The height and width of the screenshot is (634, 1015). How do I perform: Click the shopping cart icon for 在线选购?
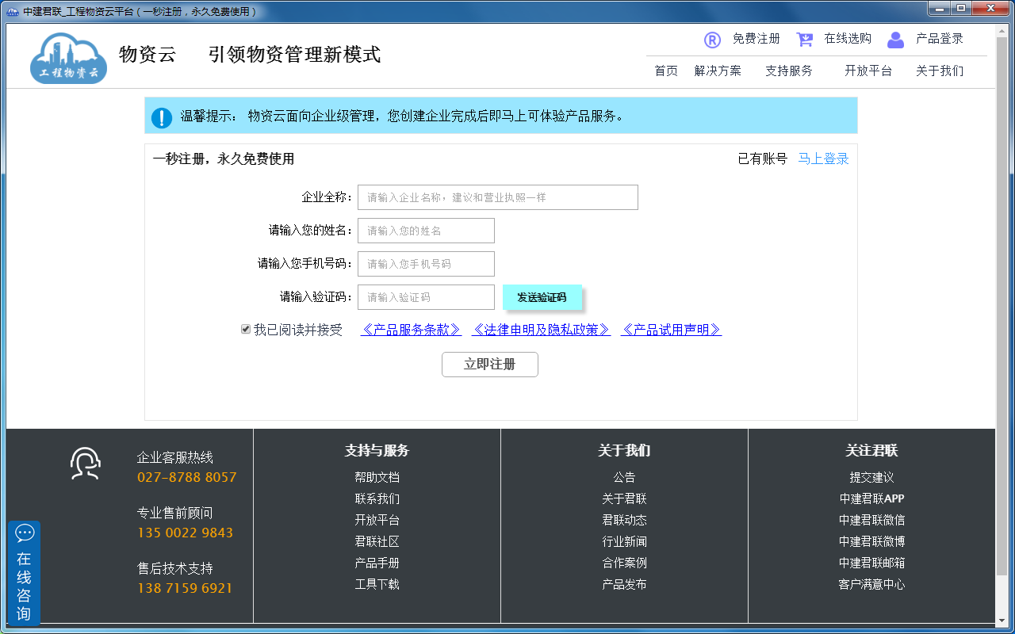click(x=804, y=39)
